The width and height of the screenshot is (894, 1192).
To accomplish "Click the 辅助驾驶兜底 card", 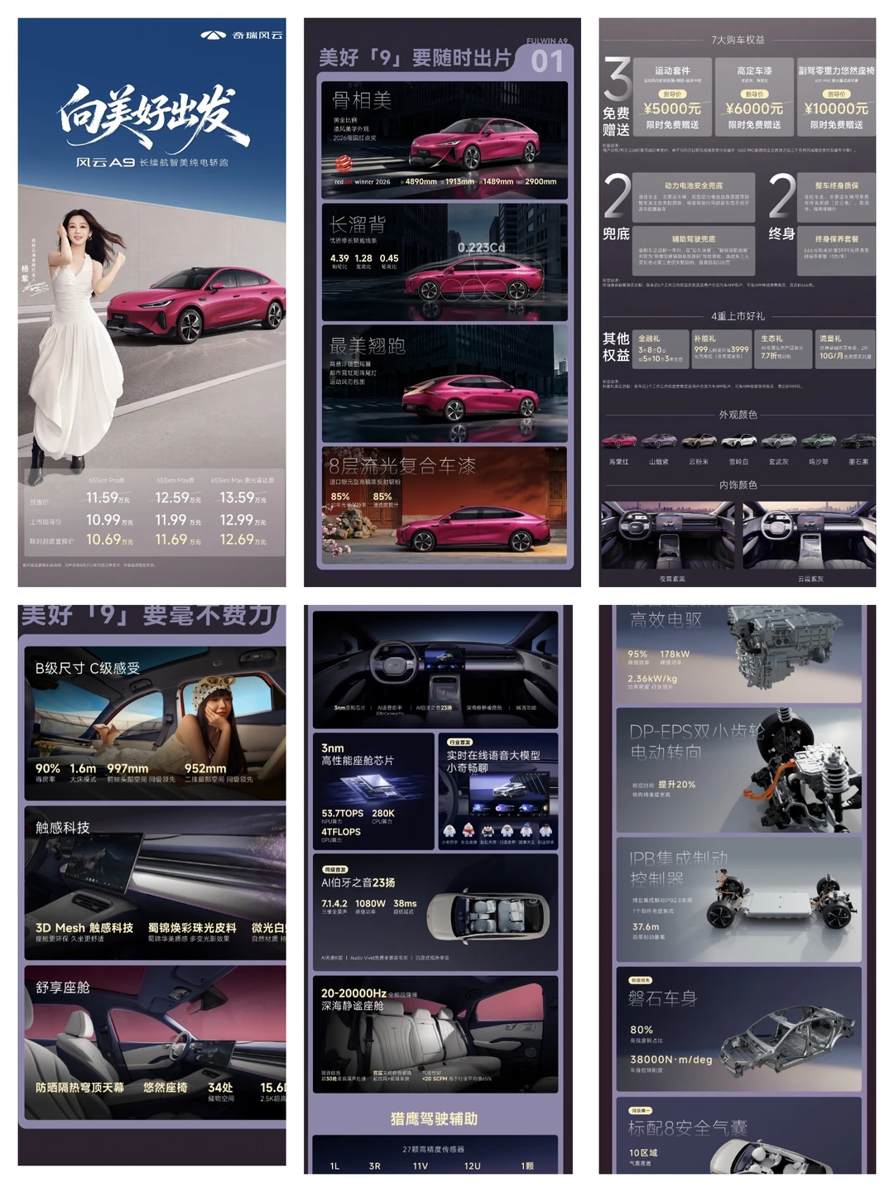I will tap(695, 250).
